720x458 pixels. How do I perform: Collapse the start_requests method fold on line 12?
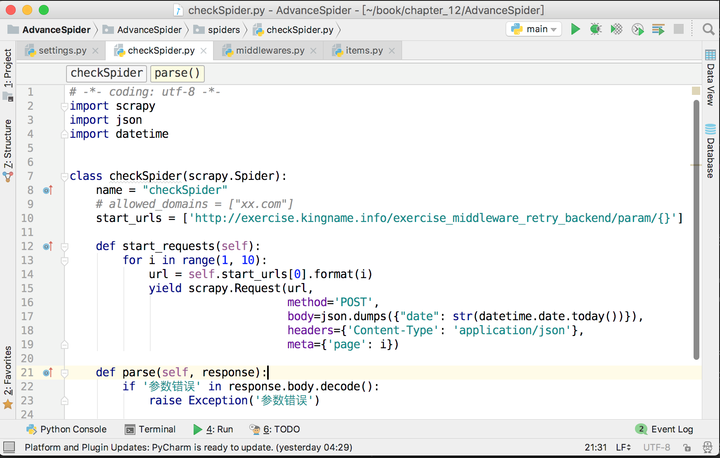coord(64,247)
